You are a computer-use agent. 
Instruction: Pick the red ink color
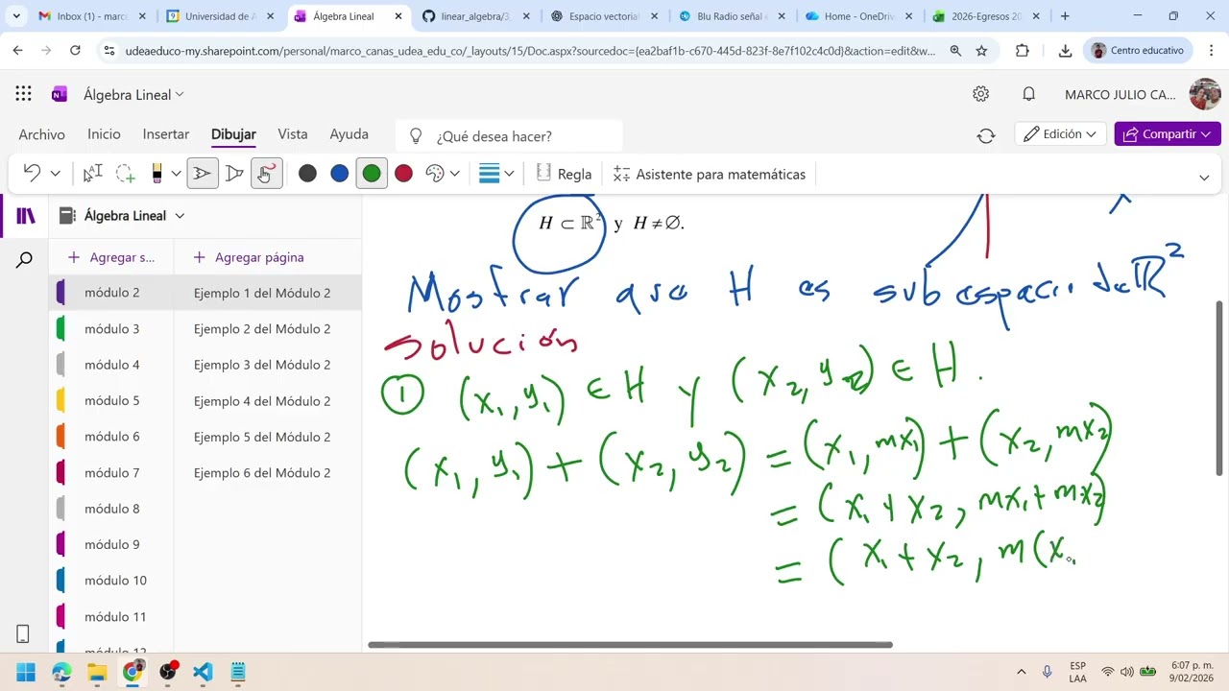403,174
